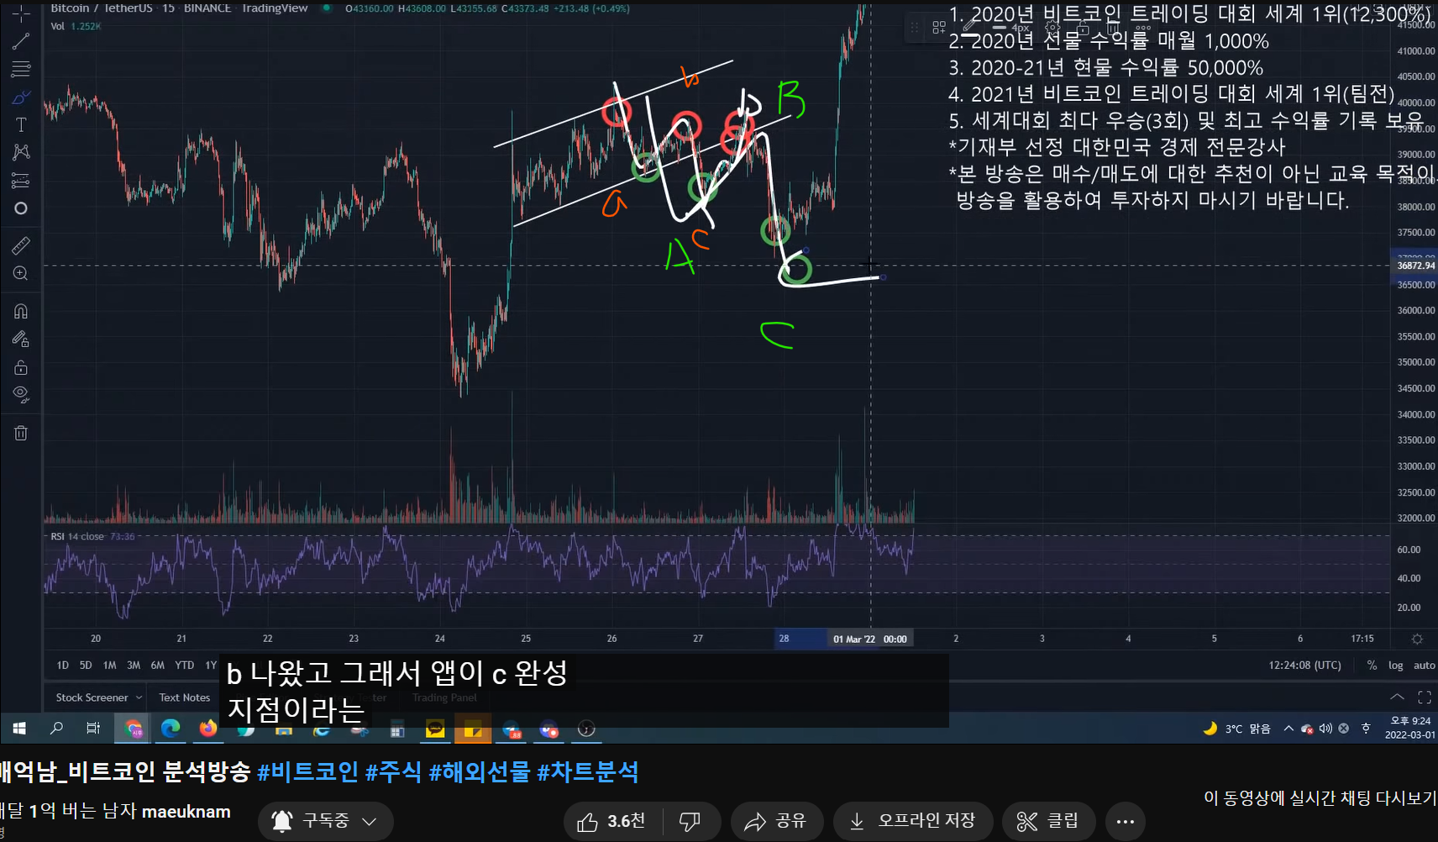Viewport: 1438px width, 842px height.
Task: Open the circle icons tool
Action: (21, 208)
